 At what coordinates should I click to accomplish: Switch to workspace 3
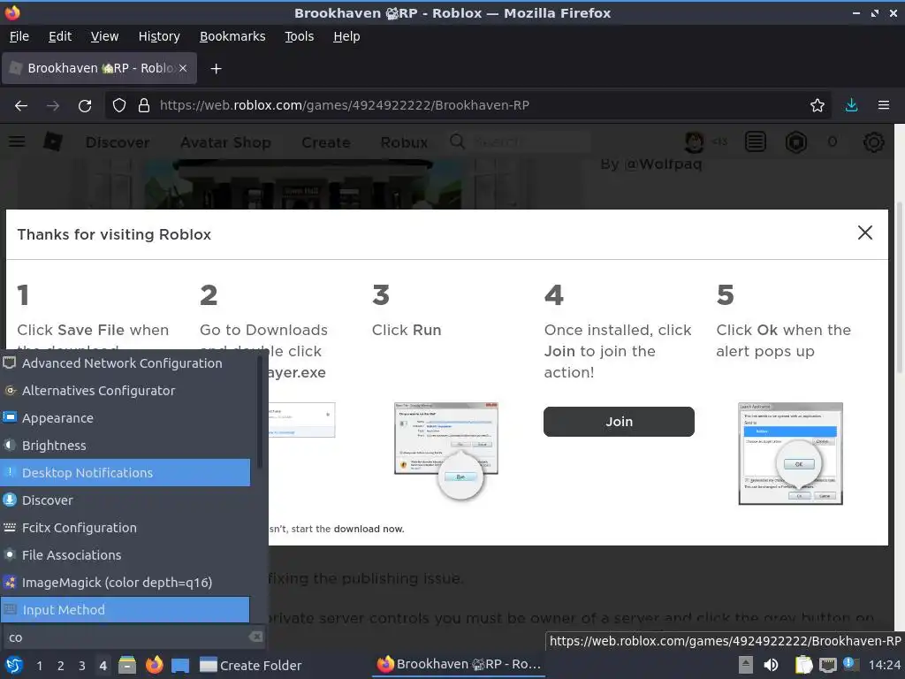tap(82, 666)
